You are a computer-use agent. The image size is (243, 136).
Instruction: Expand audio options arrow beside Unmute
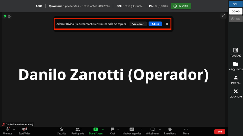pyautogui.click(x=14, y=129)
